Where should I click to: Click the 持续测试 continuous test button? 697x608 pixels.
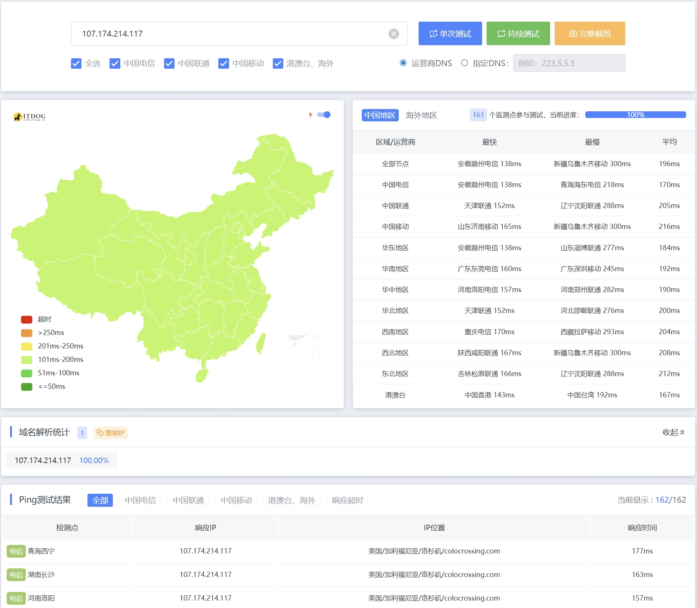click(x=518, y=34)
